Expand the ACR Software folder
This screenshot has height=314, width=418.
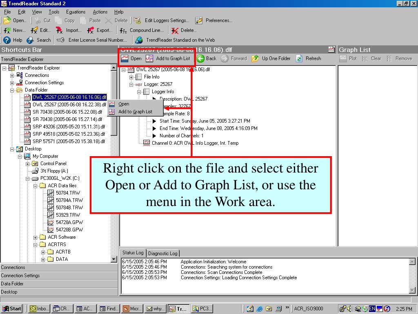pos(35,238)
